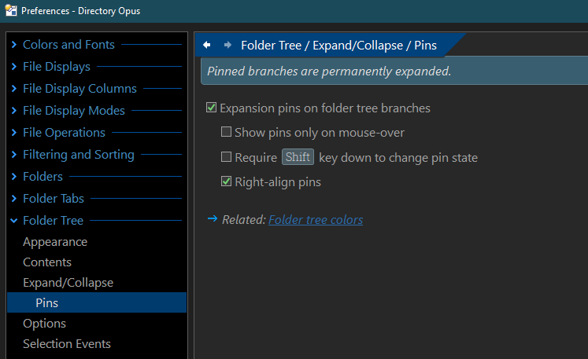Toggle Expansion pins on folder tree branches

click(x=211, y=108)
